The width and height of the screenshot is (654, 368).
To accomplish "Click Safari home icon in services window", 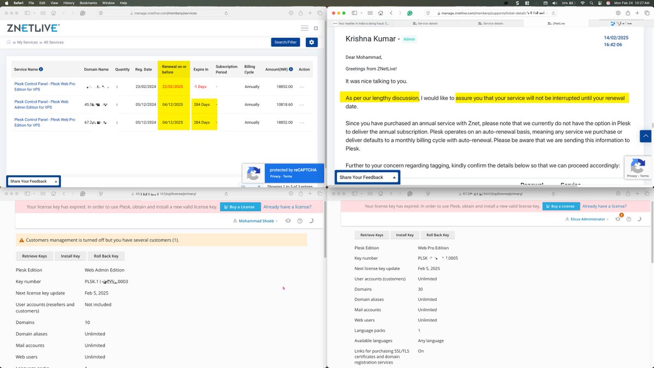I will (x=53, y=13).
